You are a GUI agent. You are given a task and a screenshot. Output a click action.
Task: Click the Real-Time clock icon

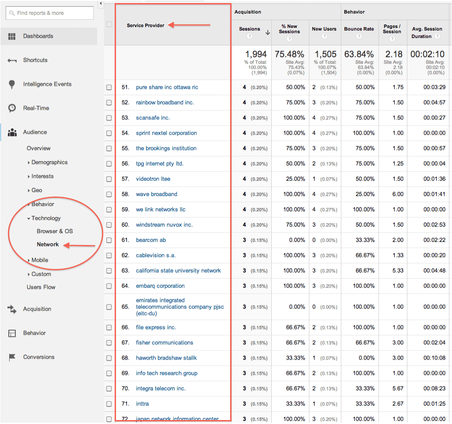coord(12,108)
